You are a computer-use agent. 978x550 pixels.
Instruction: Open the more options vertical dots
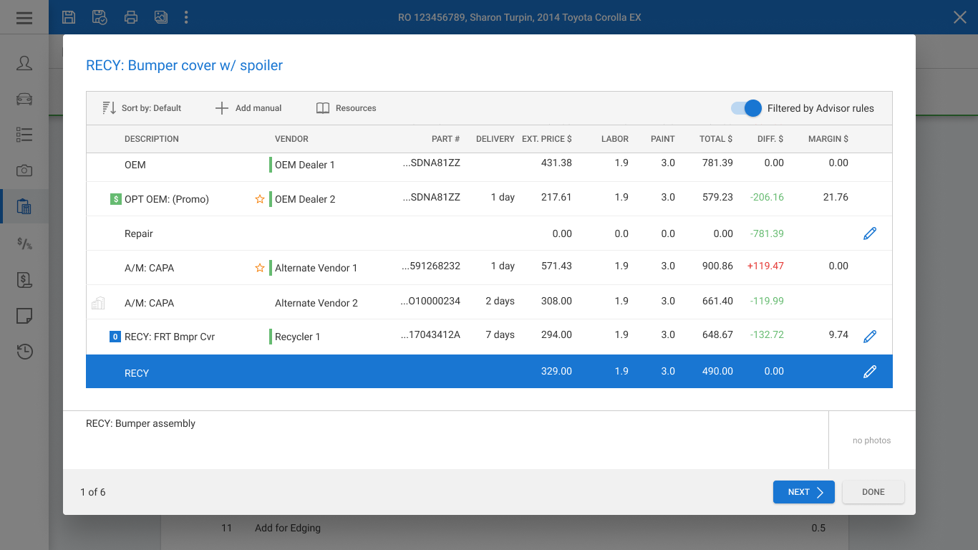point(186,17)
